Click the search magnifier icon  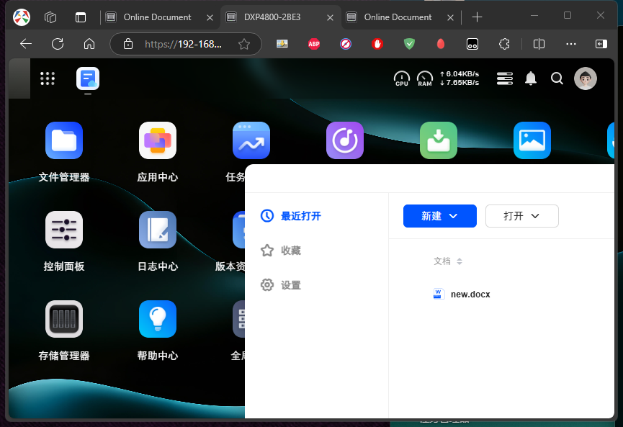557,78
